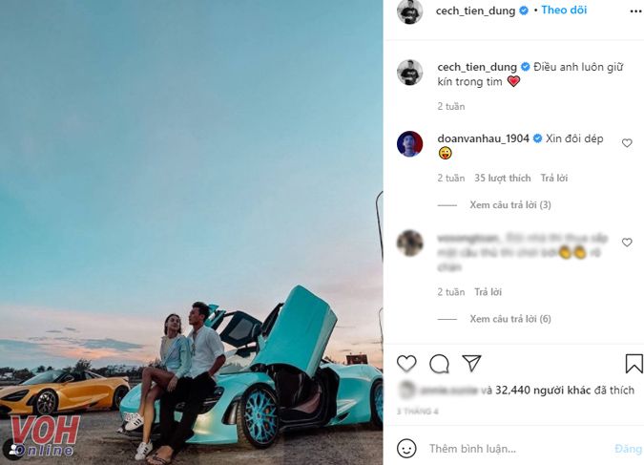Screen dimensions: 644x465
Task: Like the blurred user's comment heart
Action: [627, 243]
